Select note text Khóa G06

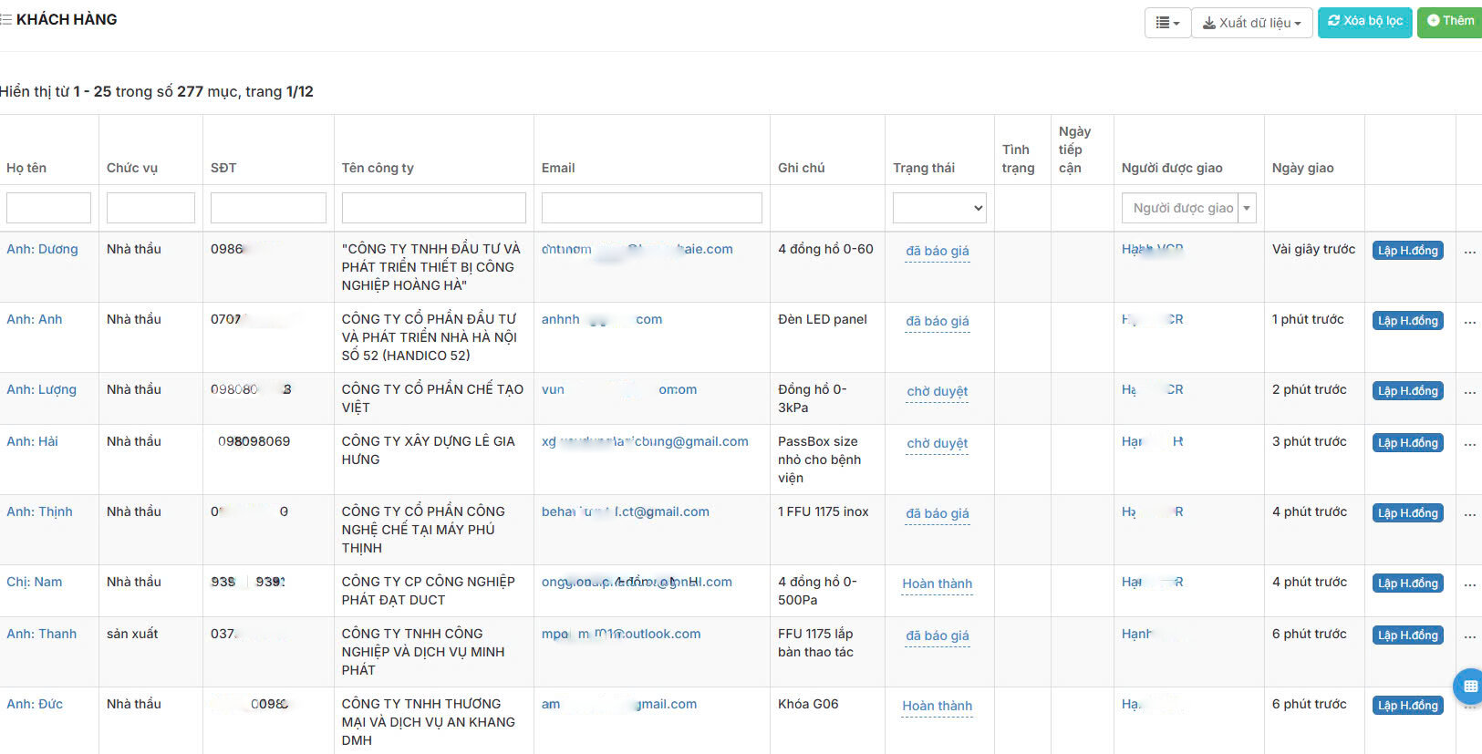[x=808, y=704]
